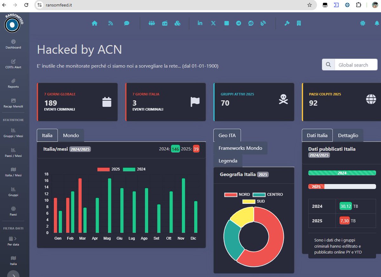Select the Italia chart tab
This screenshot has width=381, height=277.
pos(47,135)
